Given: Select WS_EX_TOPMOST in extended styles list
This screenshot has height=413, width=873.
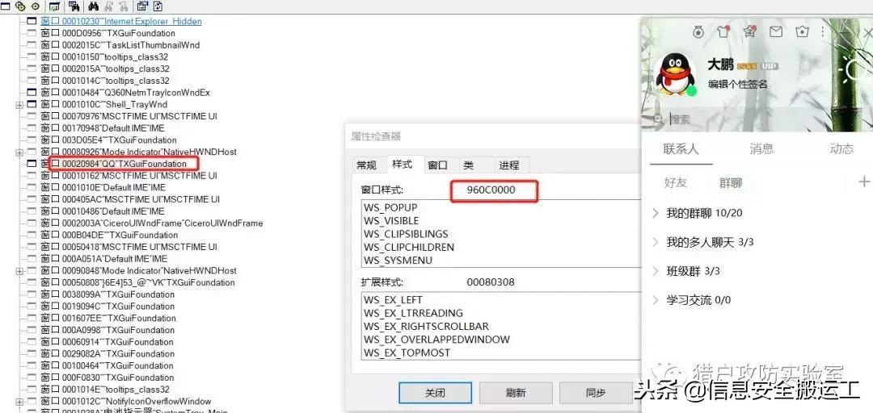Looking at the screenshot, I should tap(407, 353).
